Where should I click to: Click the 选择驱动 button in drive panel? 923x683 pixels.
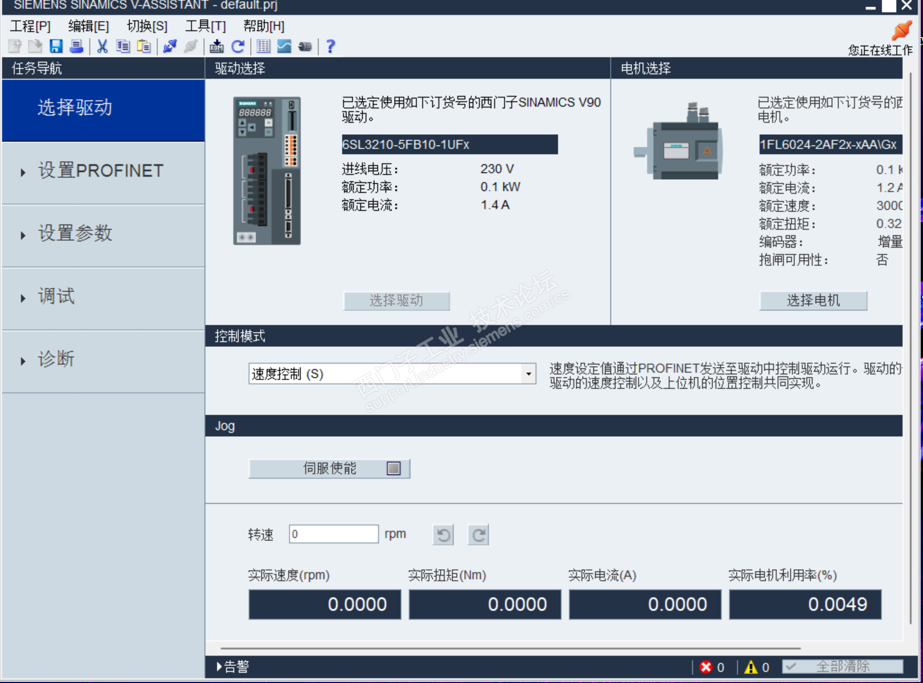click(396, 301)
